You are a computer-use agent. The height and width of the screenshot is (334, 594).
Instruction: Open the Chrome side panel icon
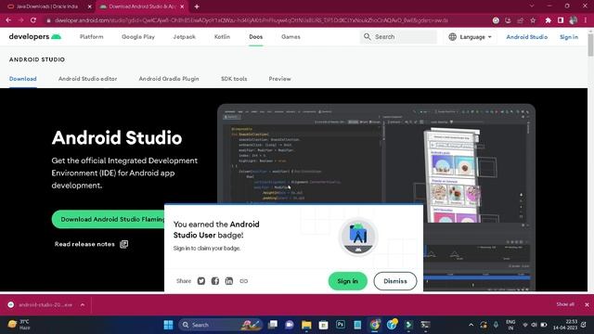[561, 20]
